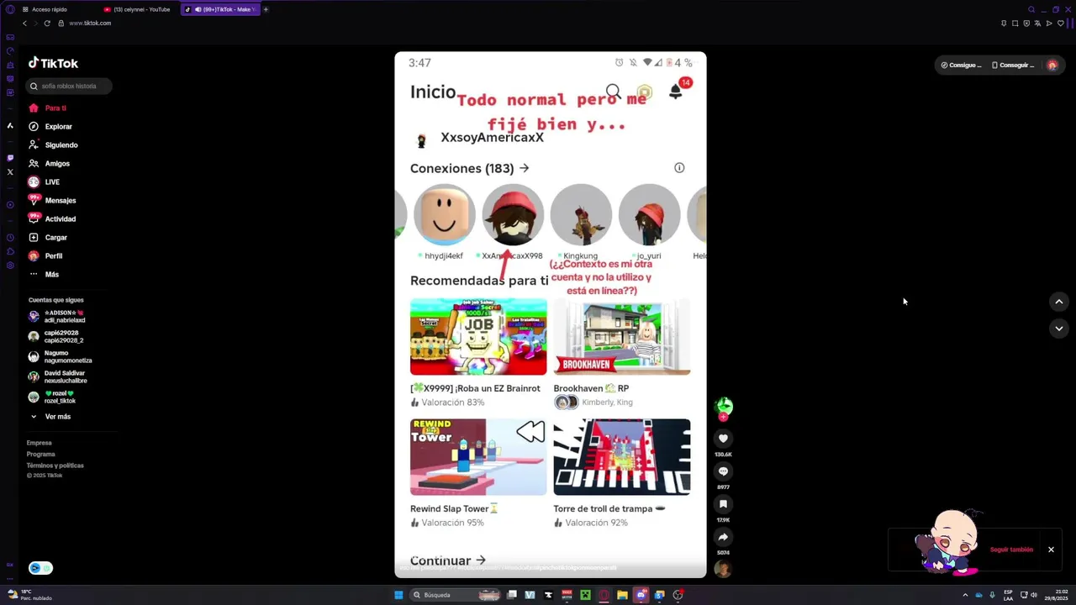Click Seguir también in the popup
Image resolution: width=1076 pixels, height=605 pixels.
tap(1011, 550)
